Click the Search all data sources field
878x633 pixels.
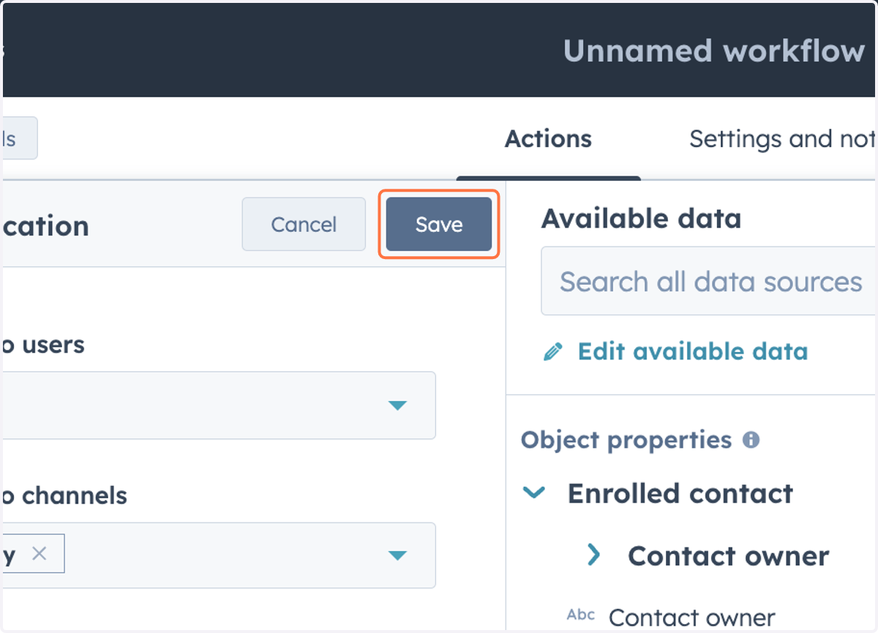(x=709, y=282)
